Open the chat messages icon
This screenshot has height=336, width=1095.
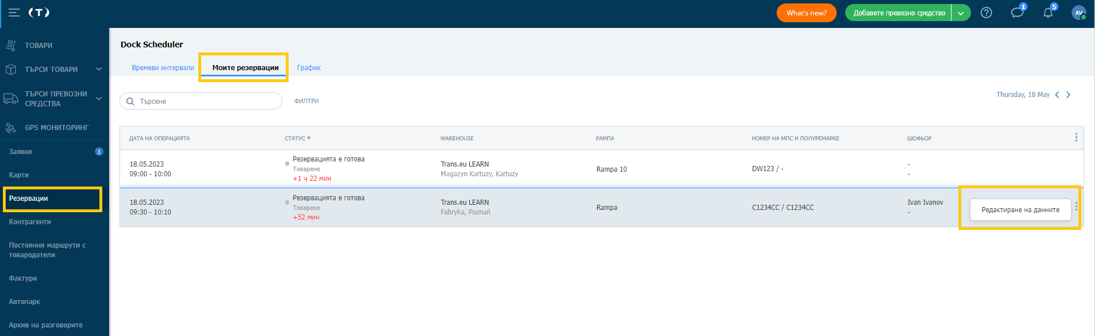[x=1017, y=13]
